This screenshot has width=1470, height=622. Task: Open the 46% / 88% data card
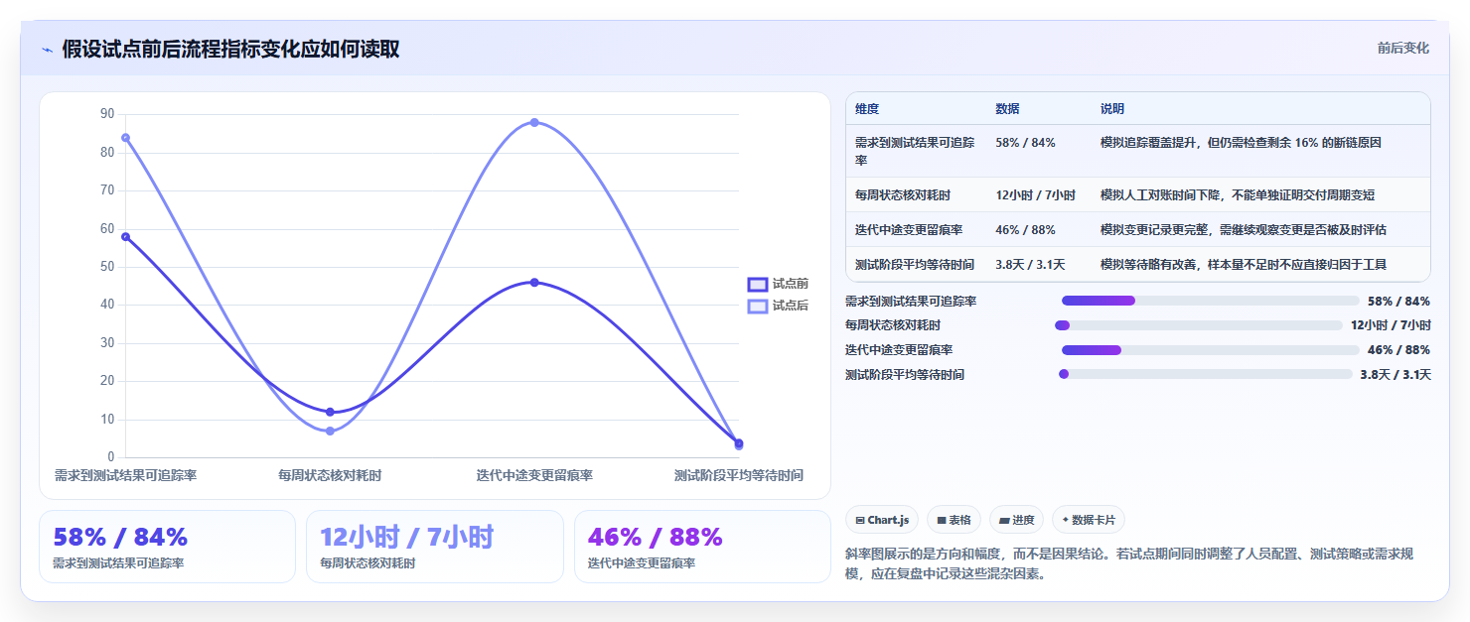click(x=702, y=547)
